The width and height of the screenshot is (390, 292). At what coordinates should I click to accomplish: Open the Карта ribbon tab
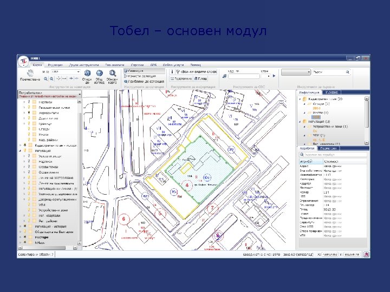coord(37,65)
